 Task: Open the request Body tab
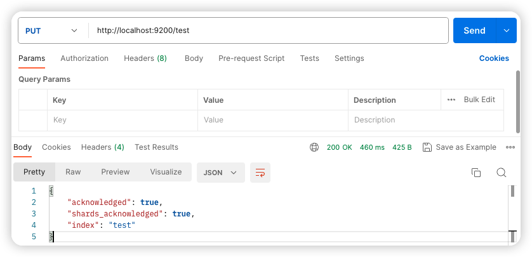[x=194, y=58]
